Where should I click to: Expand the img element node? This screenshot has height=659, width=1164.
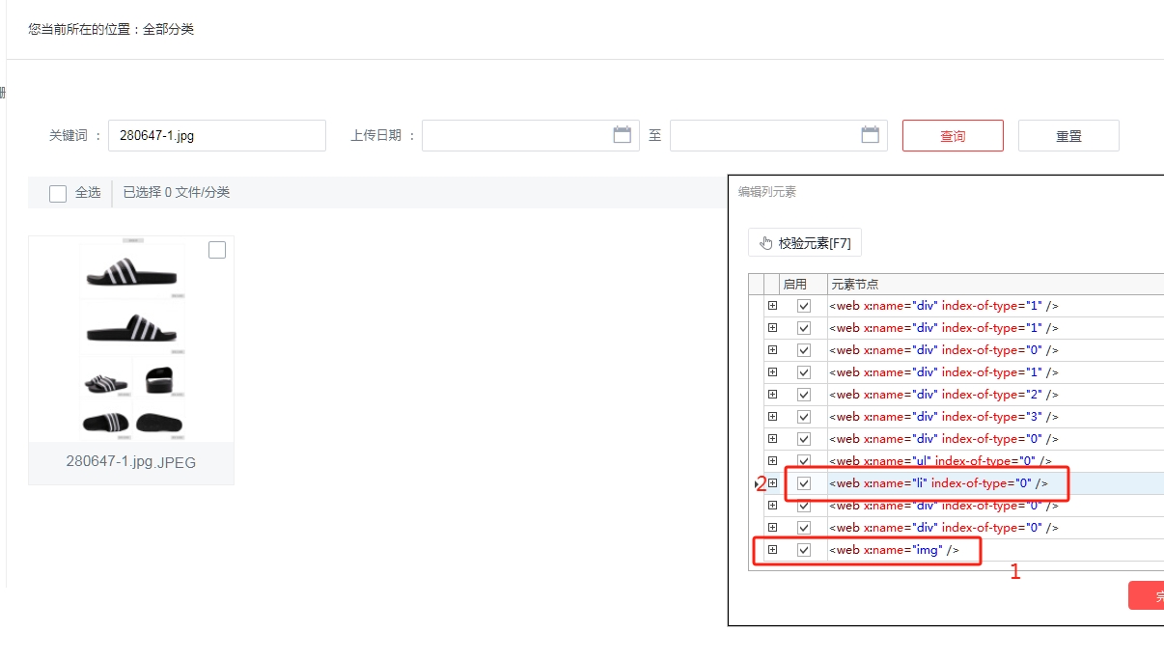point(772,550)
